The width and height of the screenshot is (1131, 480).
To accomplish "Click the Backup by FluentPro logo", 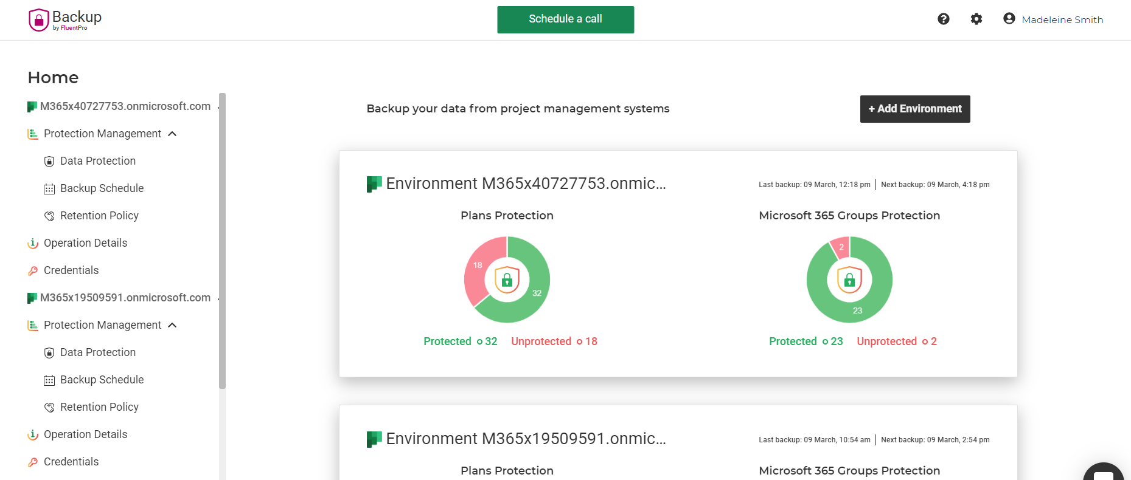I will 65,19.
